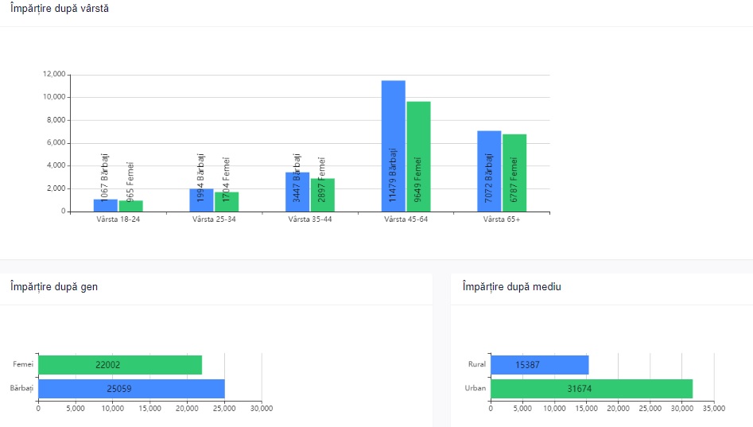Viewport: 753px width, 427px height.
Task: Click the 'Vârsta 65+' x-axis label
Action: point(502,219)
